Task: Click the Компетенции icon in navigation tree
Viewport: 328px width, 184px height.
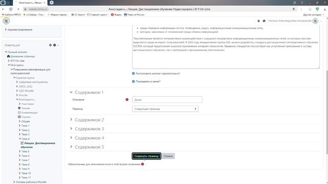Action: pyautogui.click(x=19, y=112)
